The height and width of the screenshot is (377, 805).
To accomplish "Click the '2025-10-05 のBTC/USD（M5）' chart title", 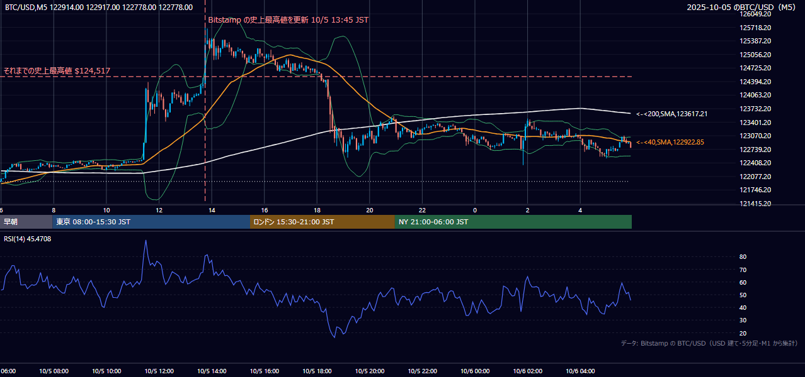I will coord(741,7).
